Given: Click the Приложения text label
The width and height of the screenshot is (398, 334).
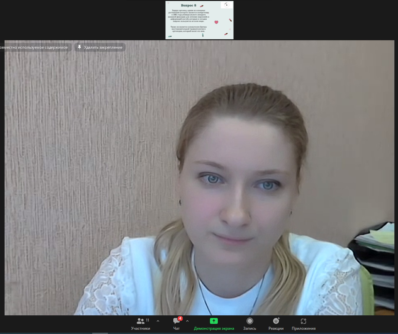Looking at the screenshot, I should click(x=303, y=328).
